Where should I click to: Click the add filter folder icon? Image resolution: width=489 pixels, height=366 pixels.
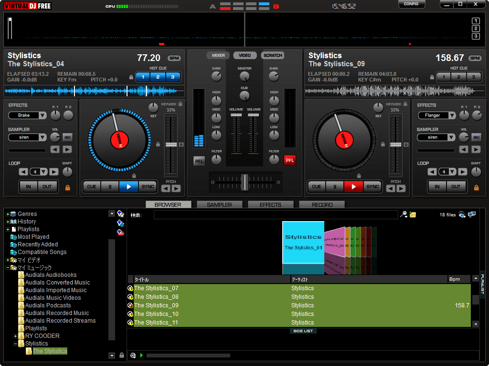120,223
